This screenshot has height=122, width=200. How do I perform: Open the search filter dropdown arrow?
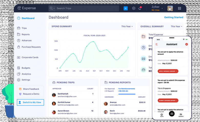[x=54, y=8]
